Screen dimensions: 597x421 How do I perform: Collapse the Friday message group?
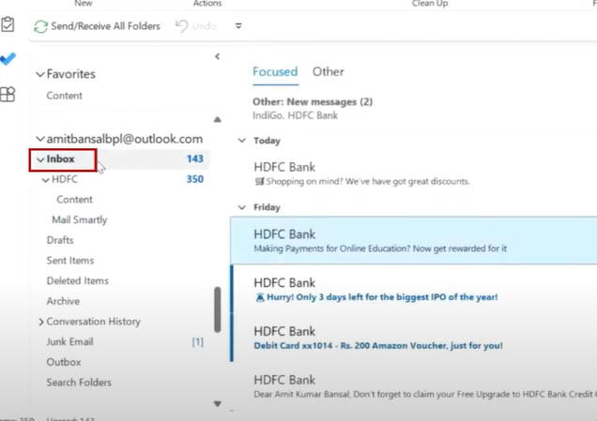(242, 207)
